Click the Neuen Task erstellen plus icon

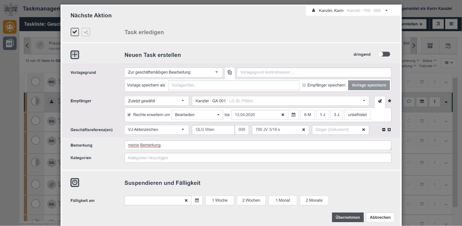75,55
